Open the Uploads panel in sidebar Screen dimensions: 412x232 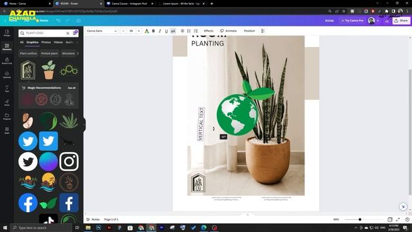coord(7,75)
